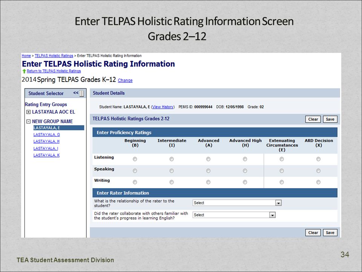Viewport: 362px width, 272px height.
Task: Click Clear button below the rater information
Action: tap(313, 233)
